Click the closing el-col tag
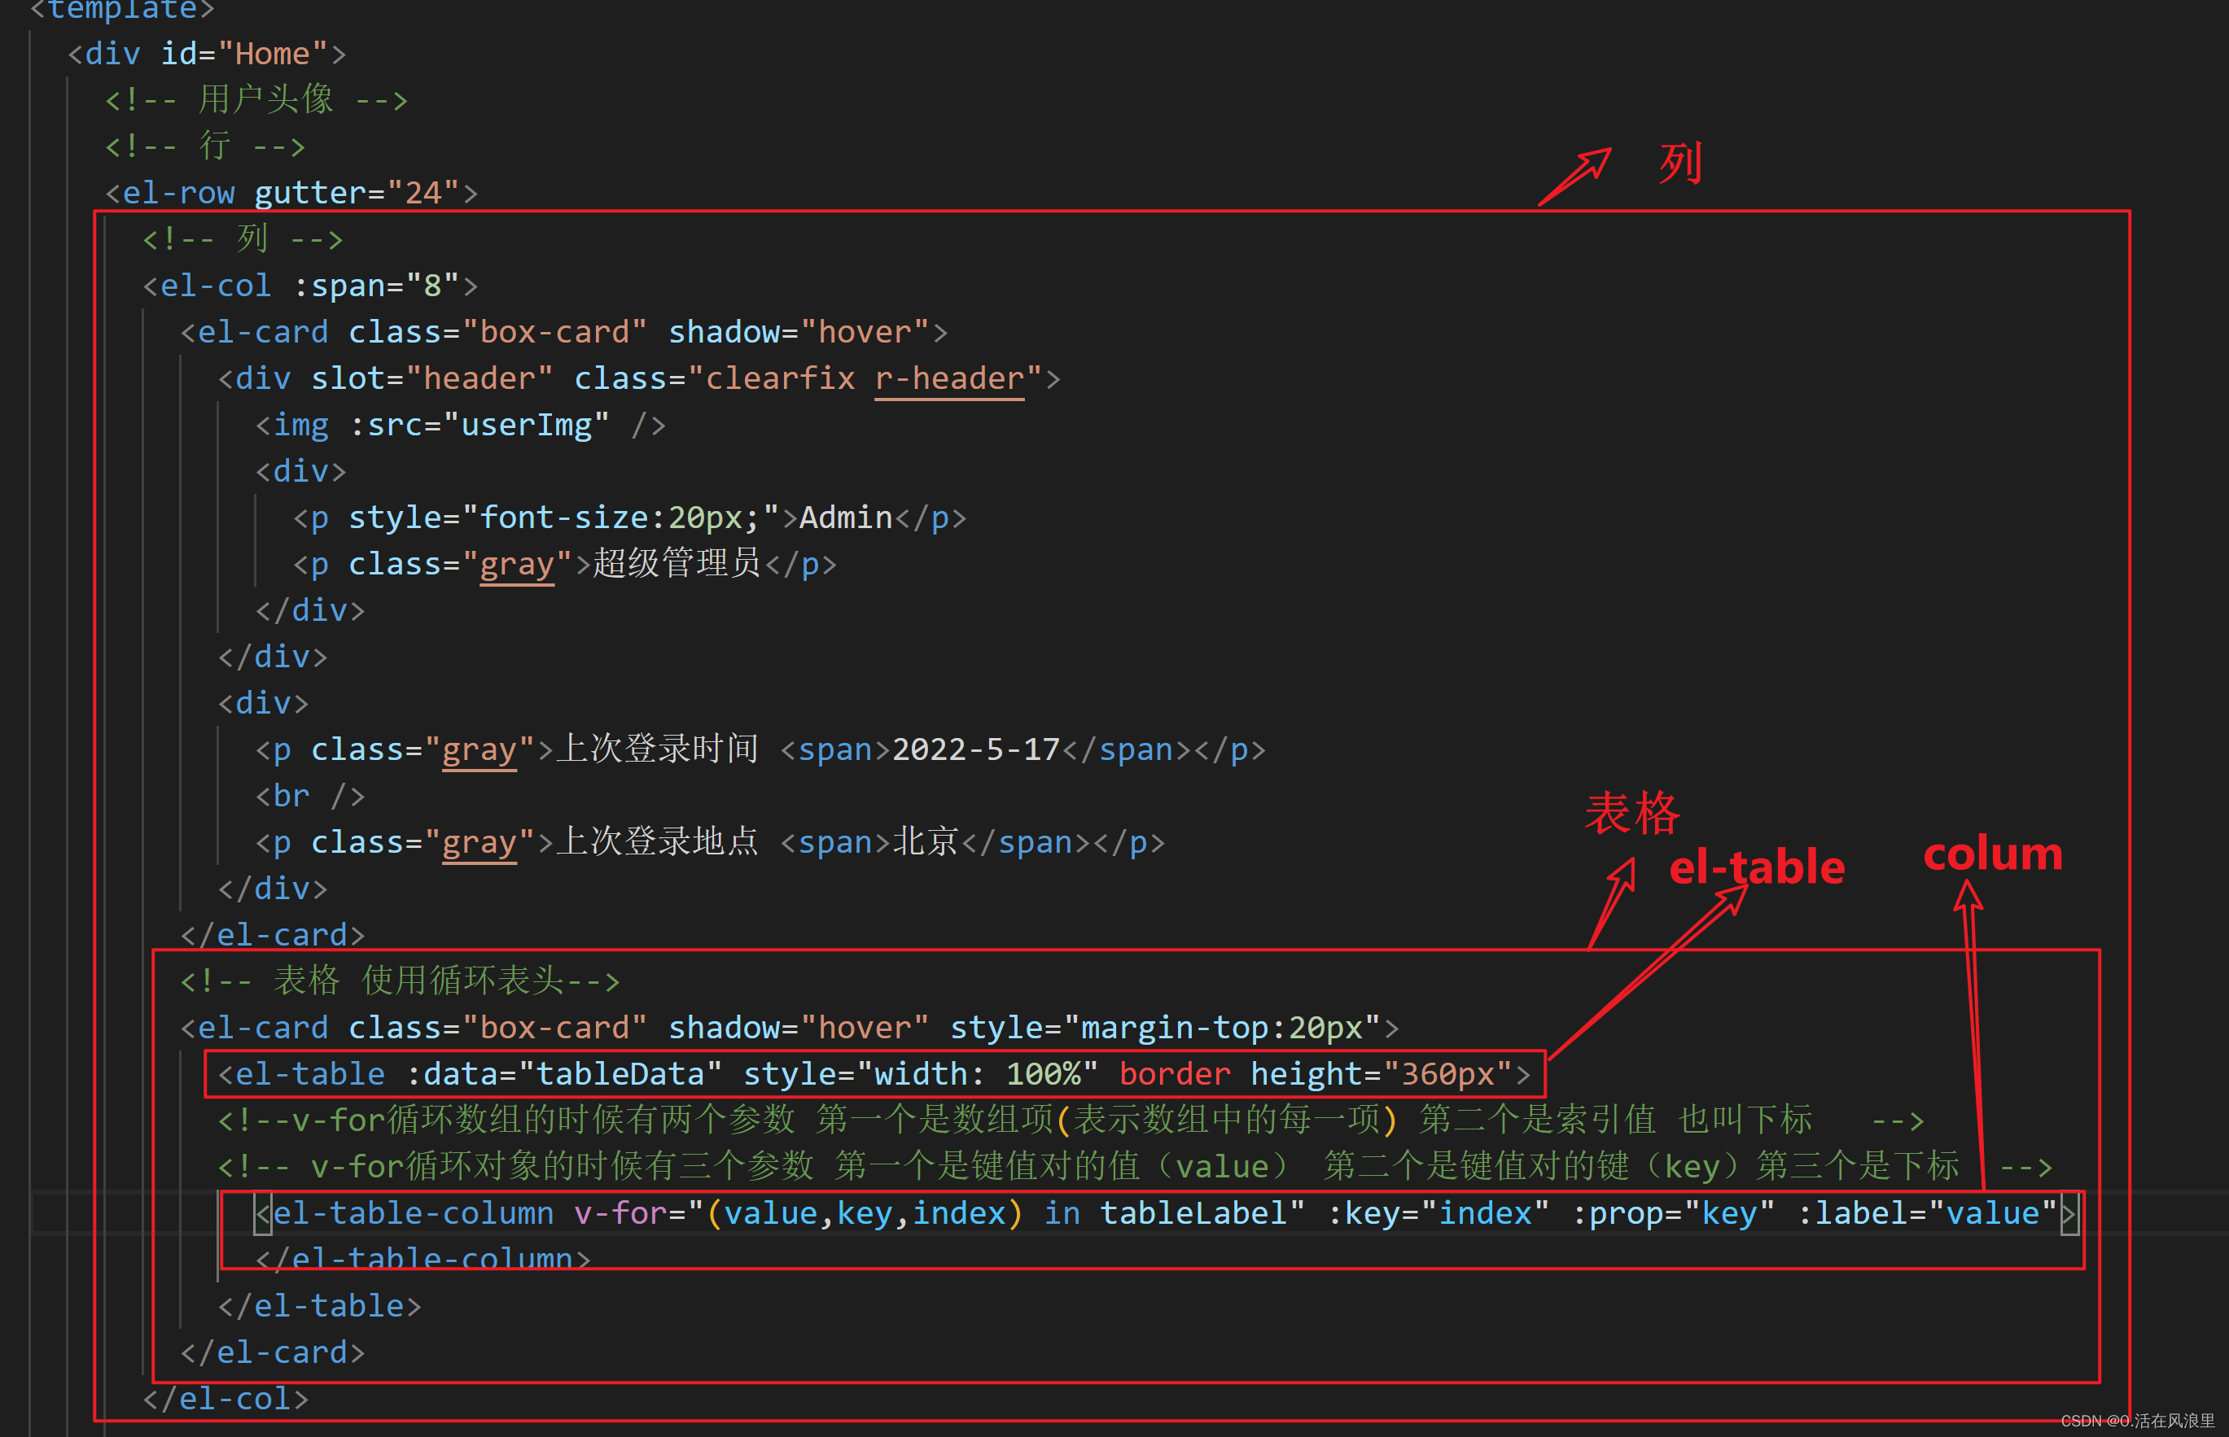This screenshot has height=1437, width=2229. pyautogui.click(x=225, y=1399)
